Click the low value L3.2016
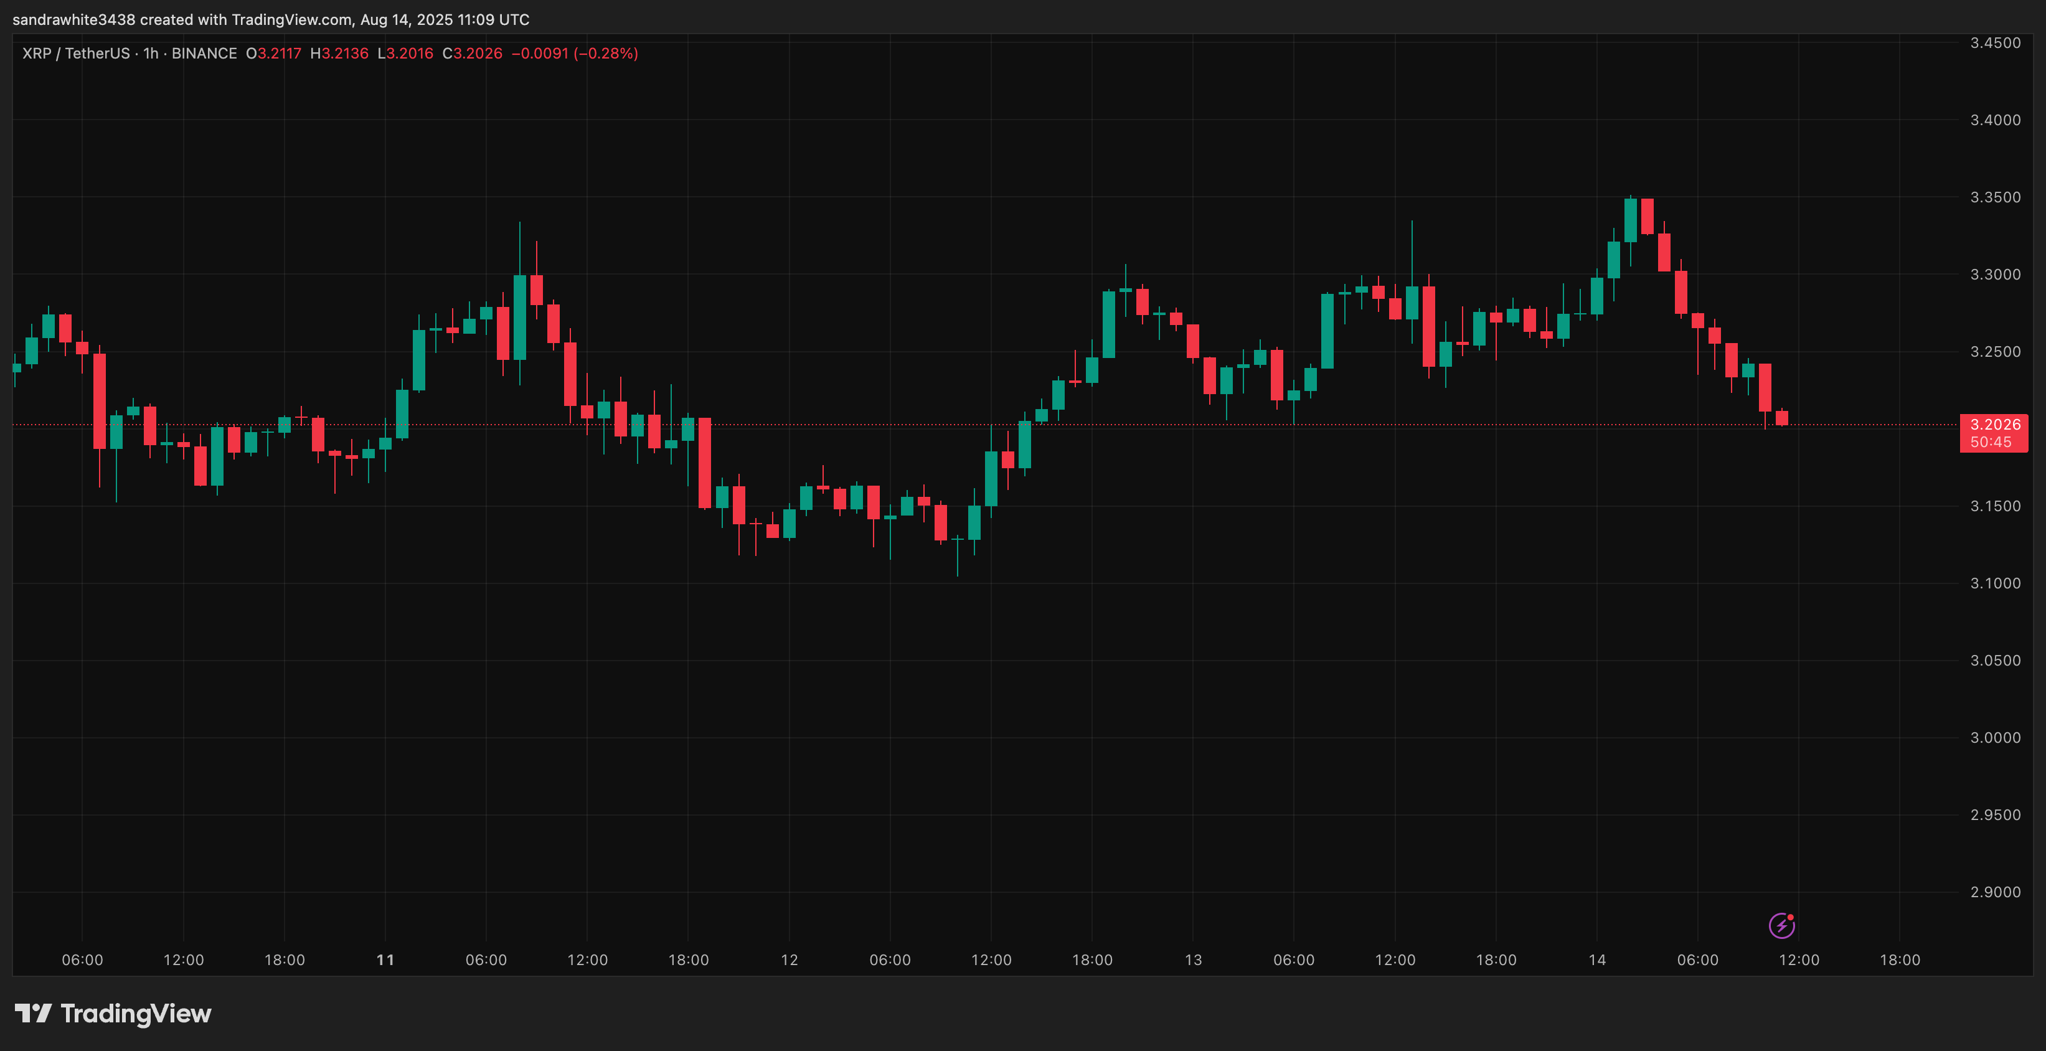 pos(405,53)
